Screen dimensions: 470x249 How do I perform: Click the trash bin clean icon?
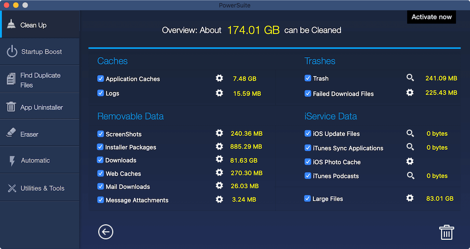pos(447,232)
